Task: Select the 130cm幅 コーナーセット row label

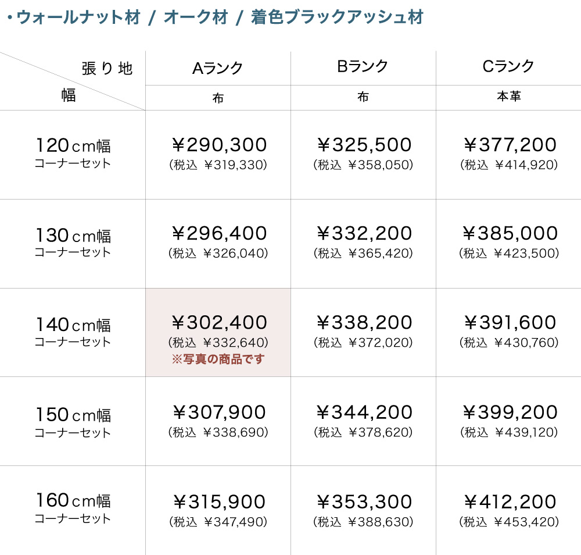Action: click(x=73, y=243)
